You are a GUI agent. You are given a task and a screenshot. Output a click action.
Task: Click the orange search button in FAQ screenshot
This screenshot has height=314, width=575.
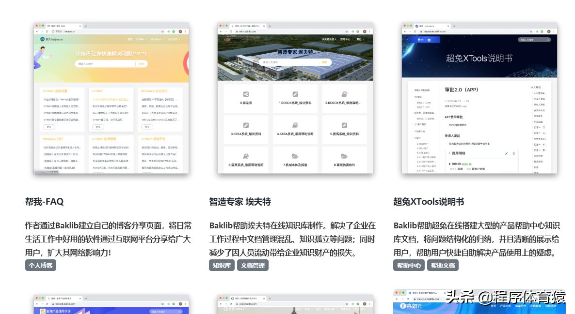pos(142,64)
